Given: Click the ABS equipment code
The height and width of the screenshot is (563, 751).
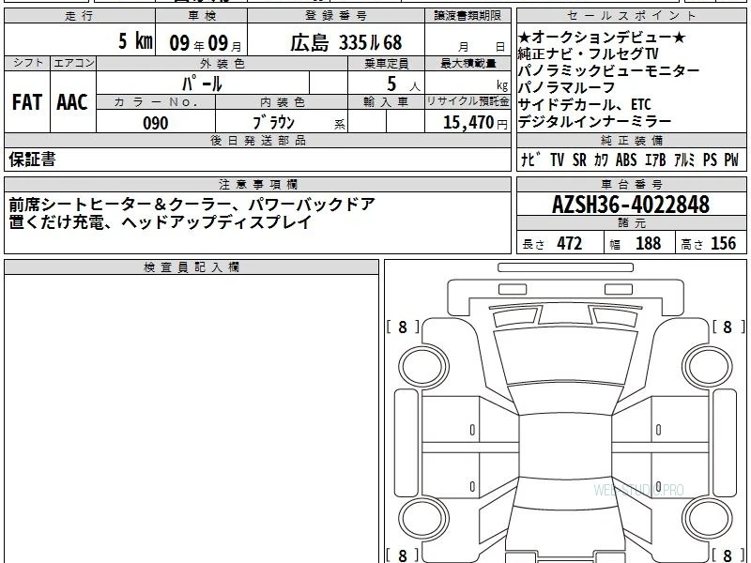Looking at the screenshot, I should [626, 160].
